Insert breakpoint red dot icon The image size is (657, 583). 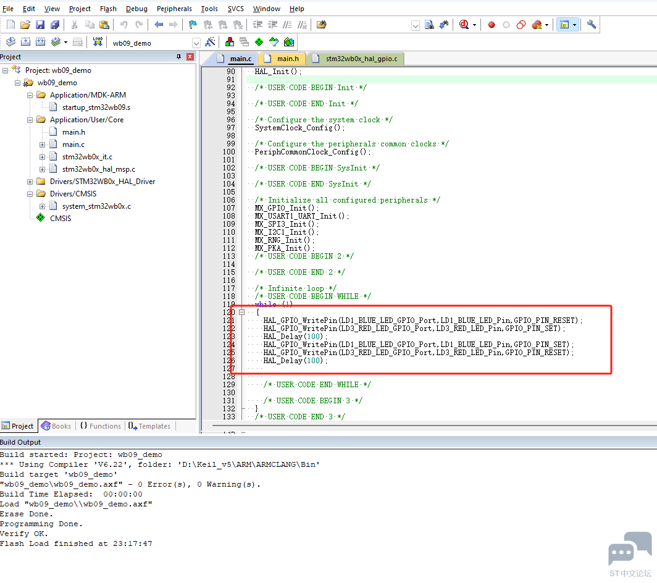tap(492, 25)
